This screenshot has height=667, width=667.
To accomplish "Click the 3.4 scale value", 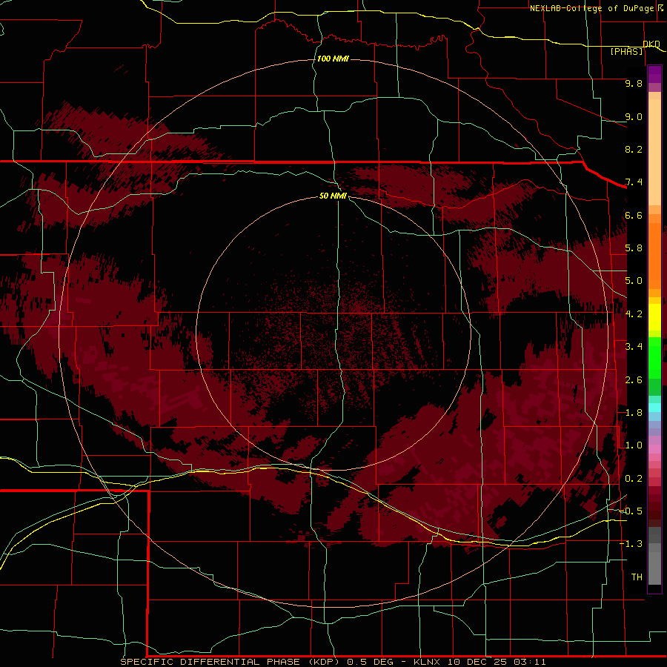I will (634, 347).
